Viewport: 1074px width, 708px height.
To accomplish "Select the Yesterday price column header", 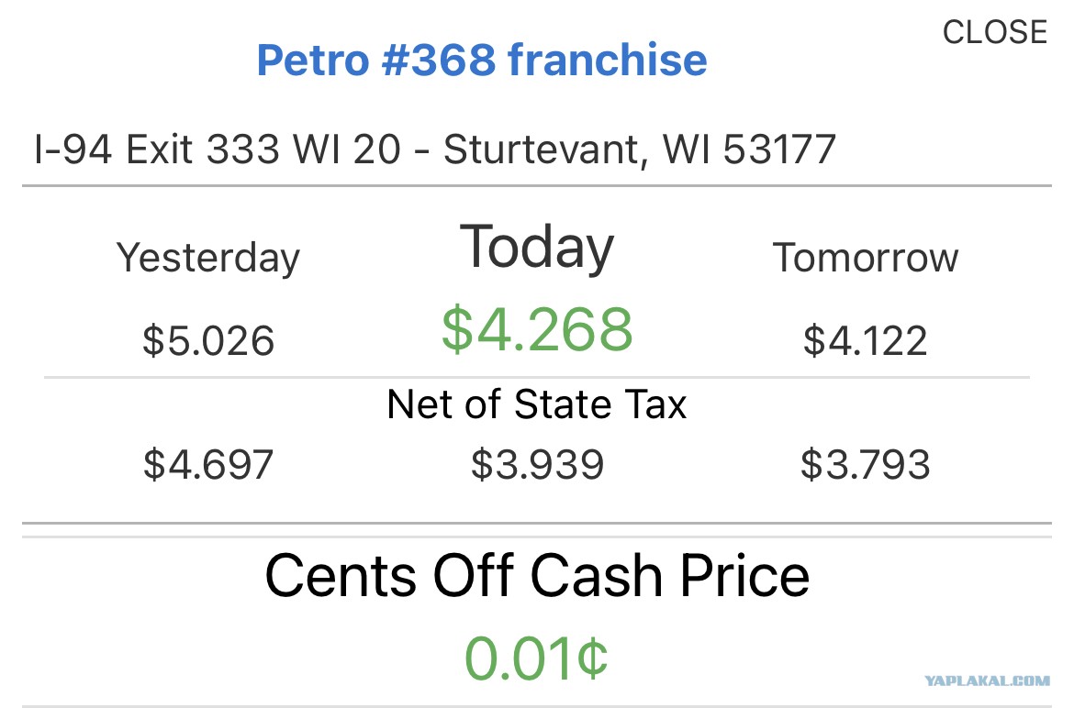I will click(x=208, y=258).
